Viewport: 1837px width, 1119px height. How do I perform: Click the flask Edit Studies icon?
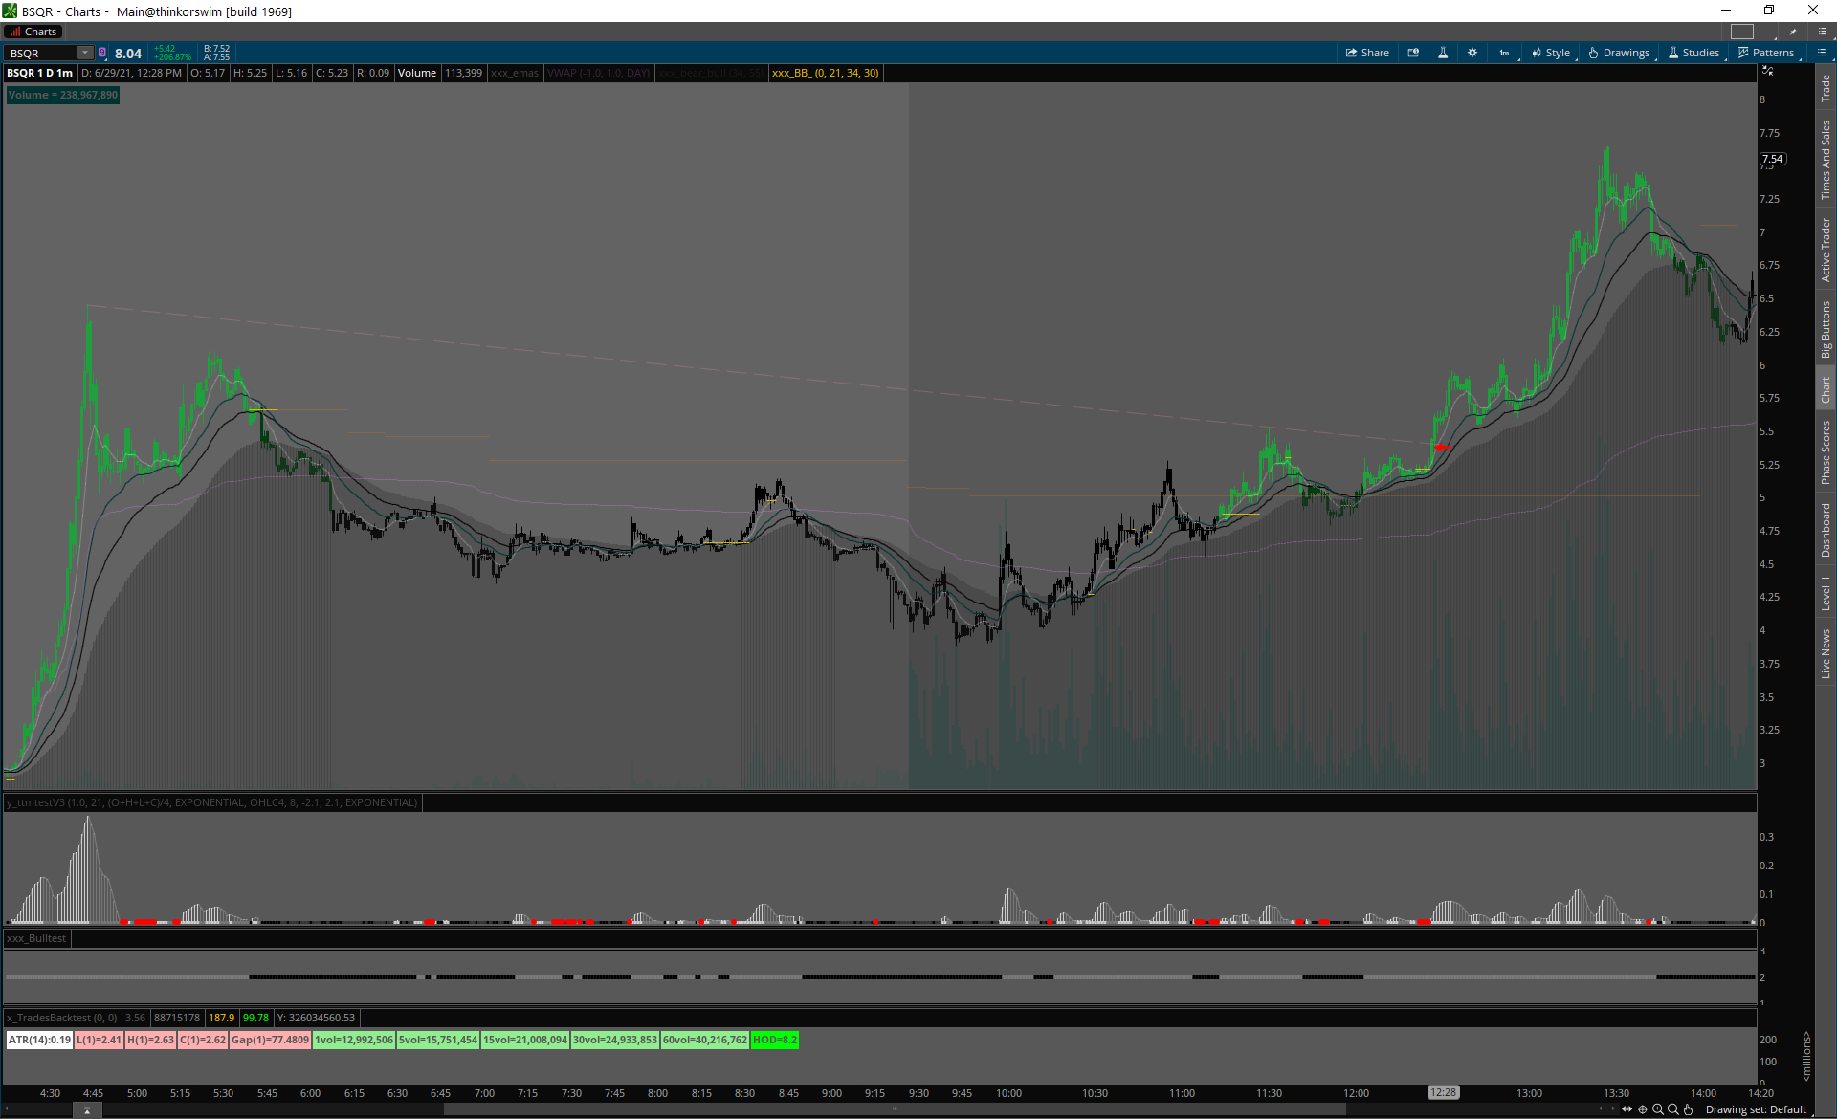point(1443,53)
